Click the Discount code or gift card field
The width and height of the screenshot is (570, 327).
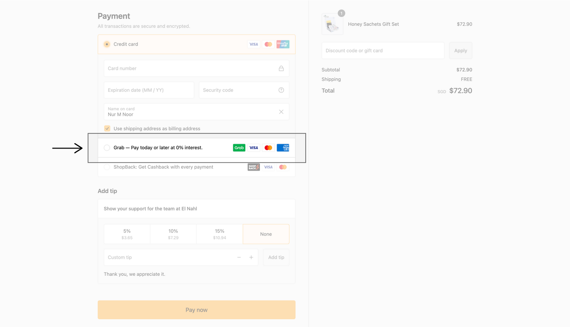383,51
